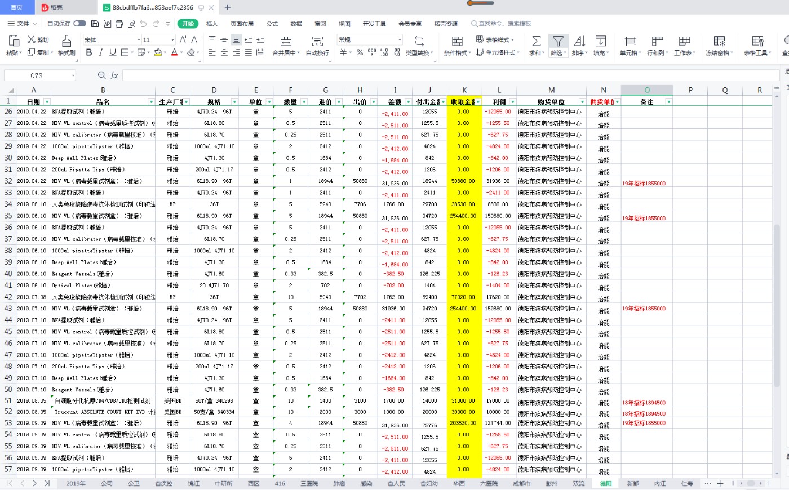
Task: Click the Merge and Center (合并居中) icon
Action: (x=286, y=41)
